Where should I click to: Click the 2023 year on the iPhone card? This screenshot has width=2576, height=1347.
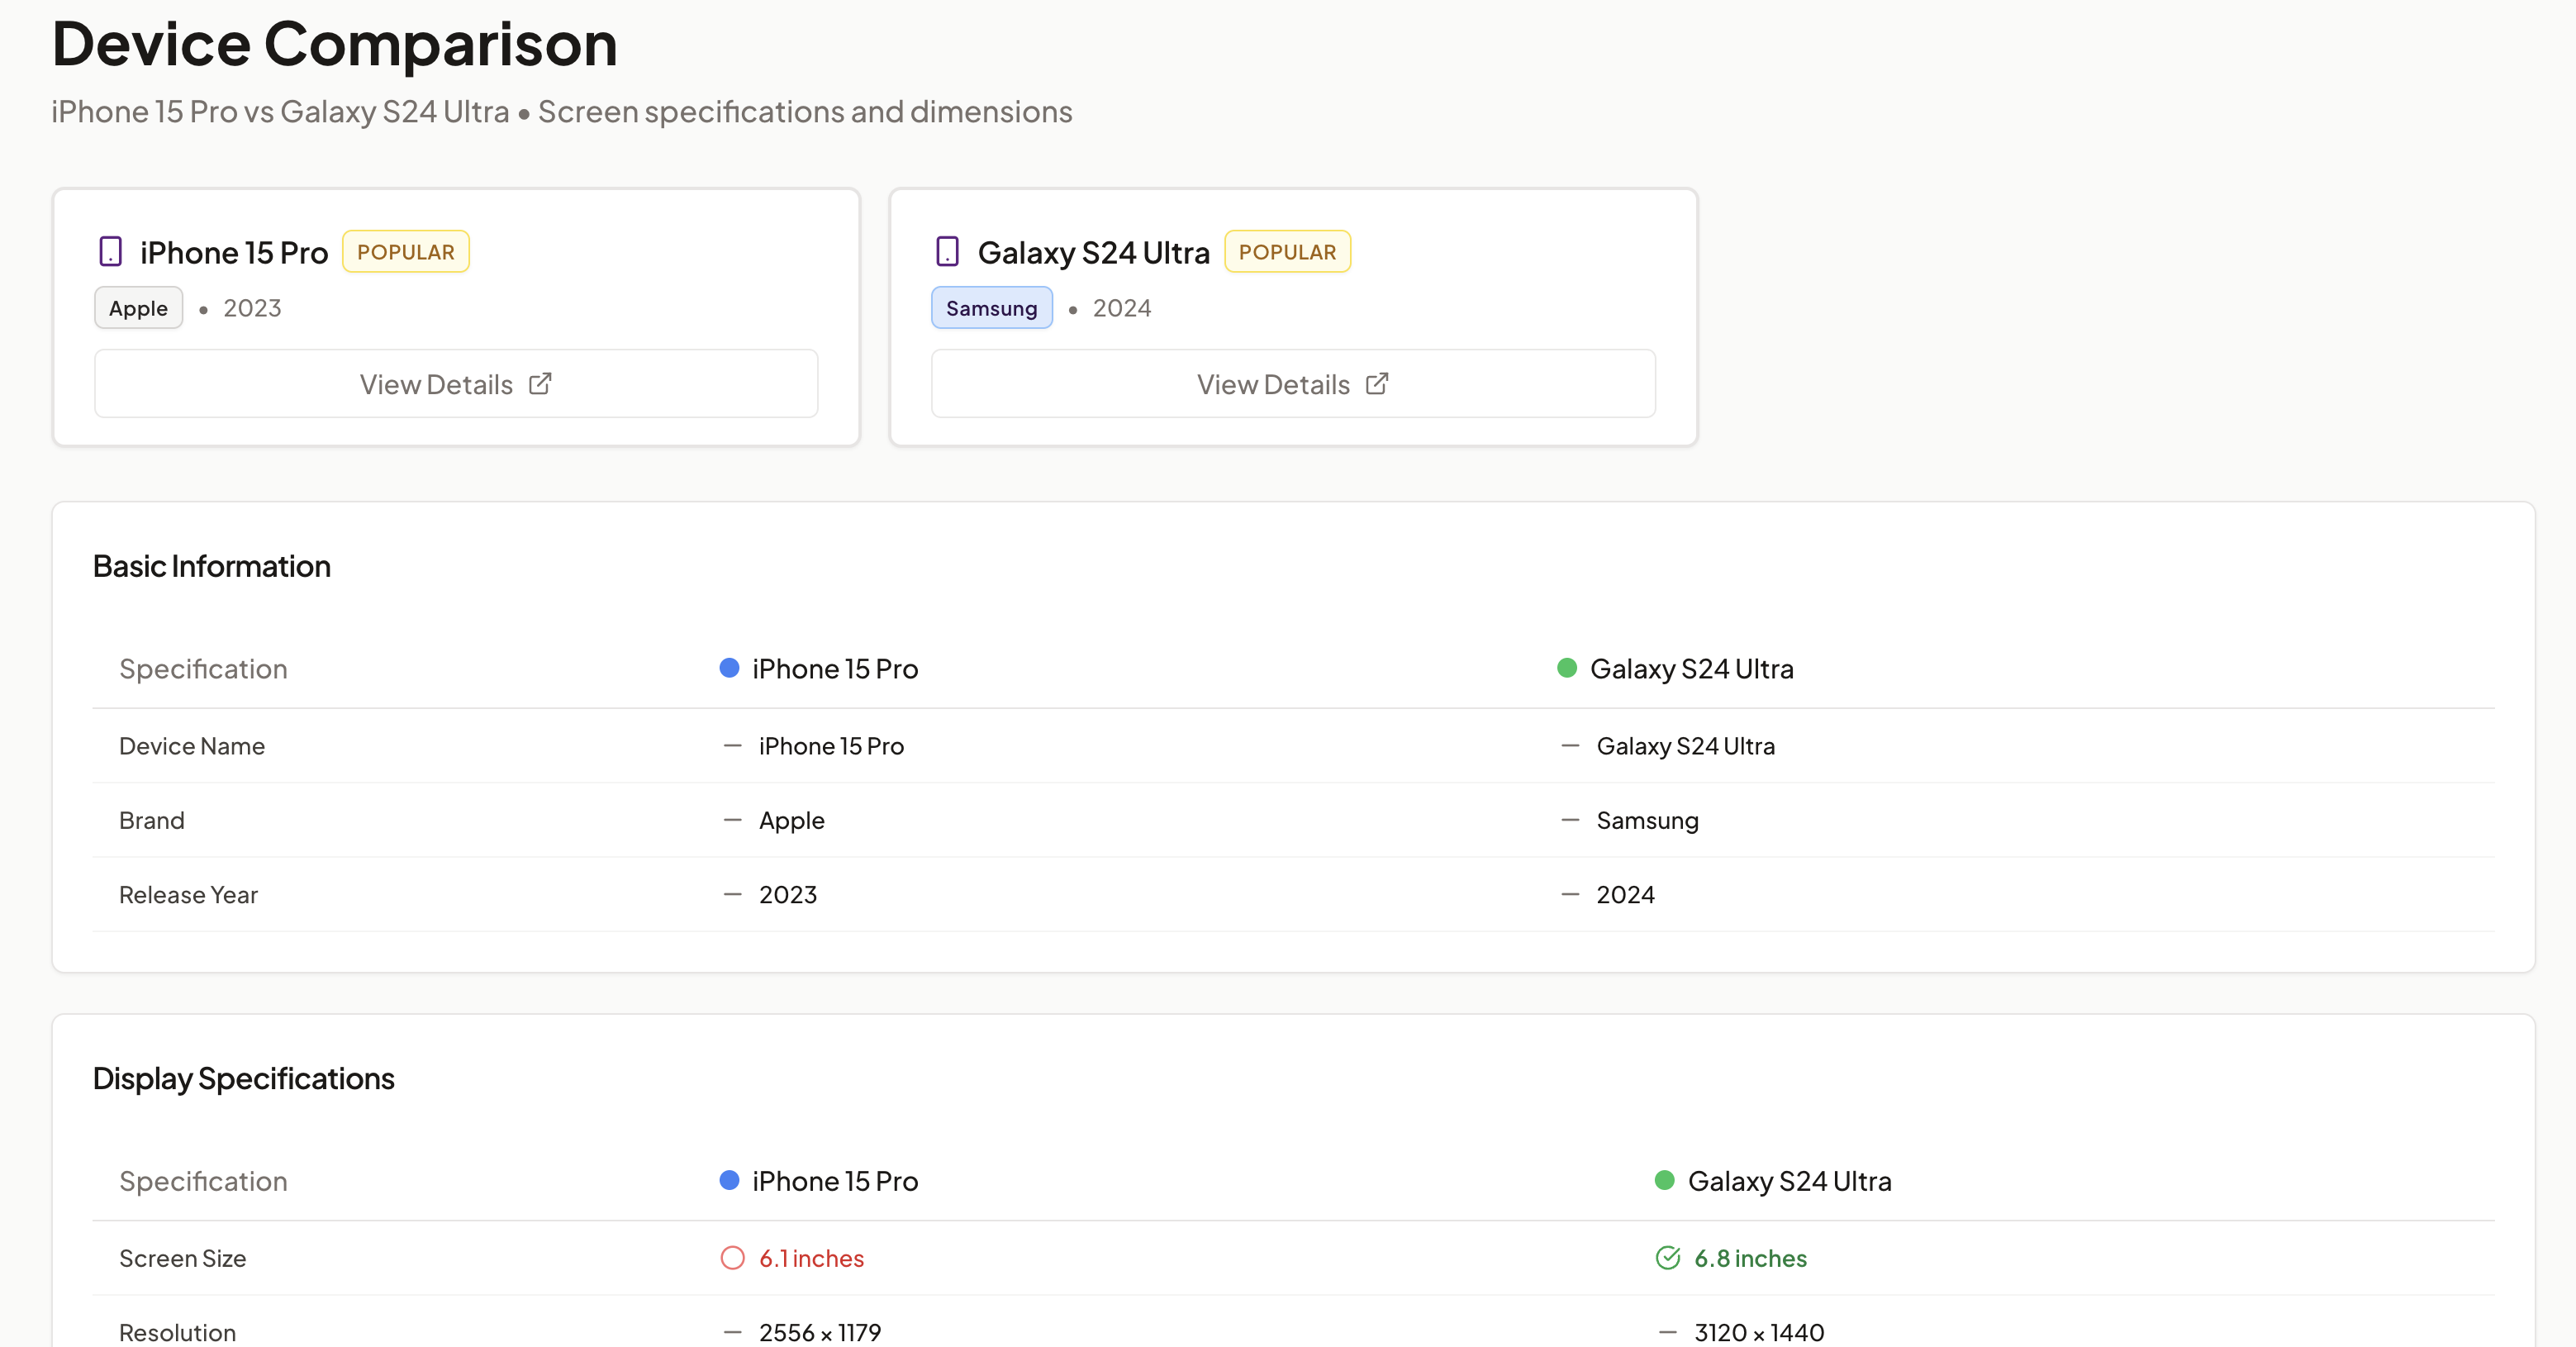tap(252, 308)
